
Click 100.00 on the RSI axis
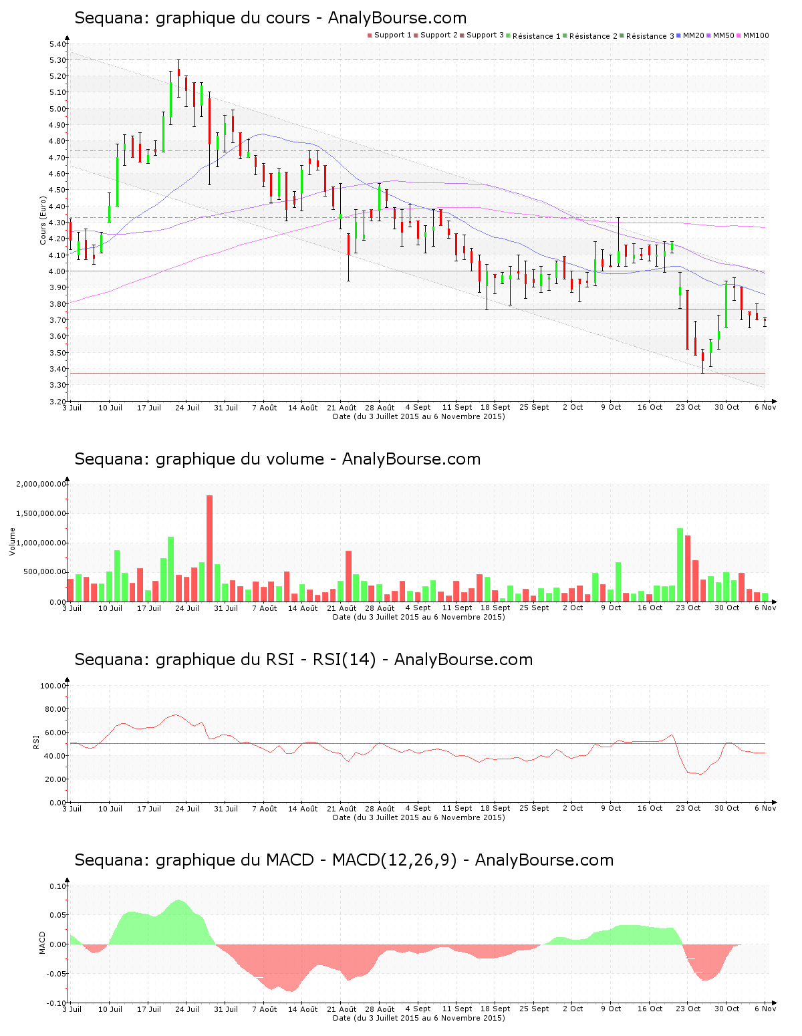(53, 686)
